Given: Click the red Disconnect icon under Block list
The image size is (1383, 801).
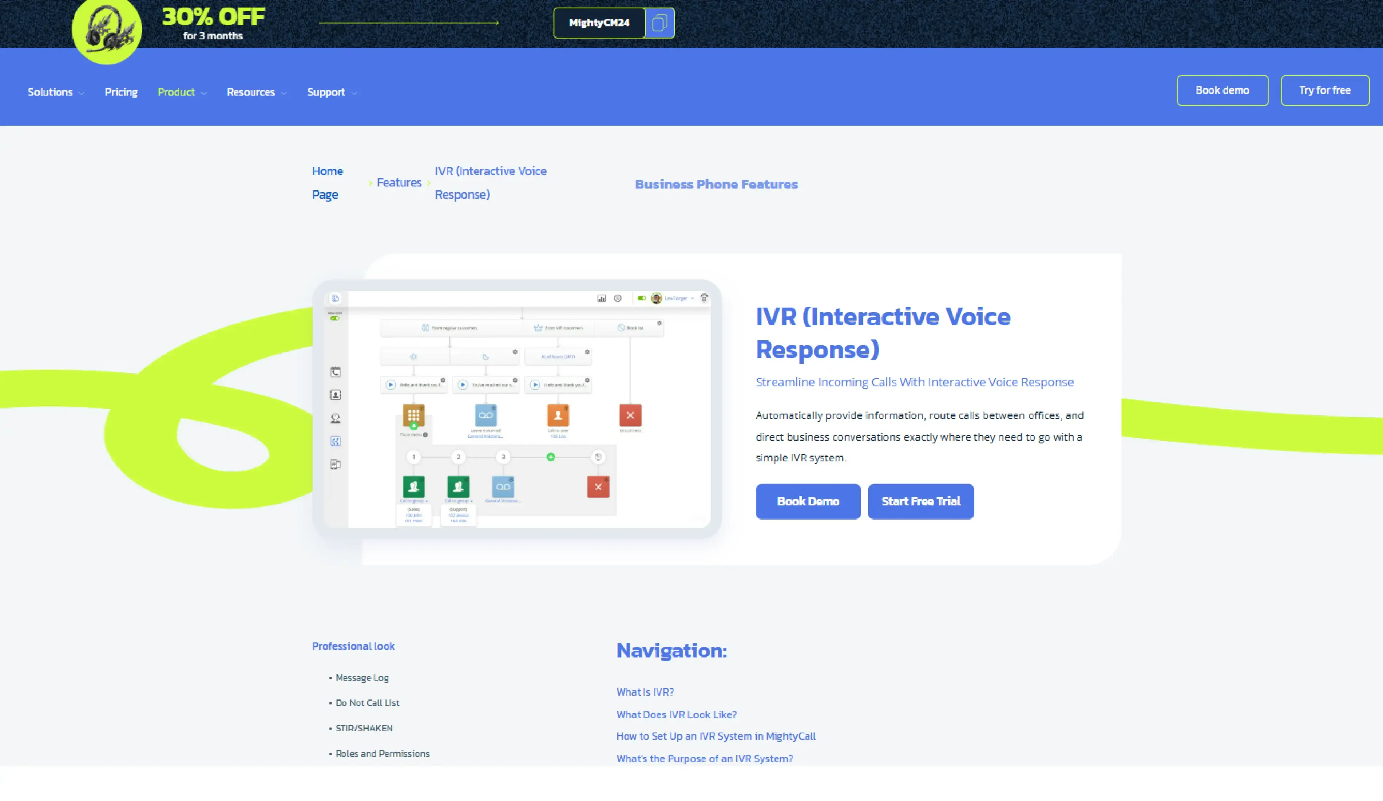Looking at the screenshot, I should pos(630,415).
